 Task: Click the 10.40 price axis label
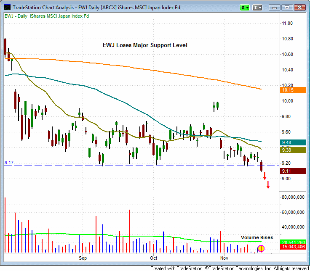pyautogui.click(x=287, y=70)
